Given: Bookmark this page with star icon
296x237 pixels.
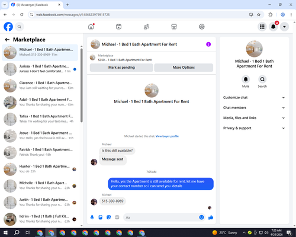Looking at the screenshot, I should [x=259, y=15].
